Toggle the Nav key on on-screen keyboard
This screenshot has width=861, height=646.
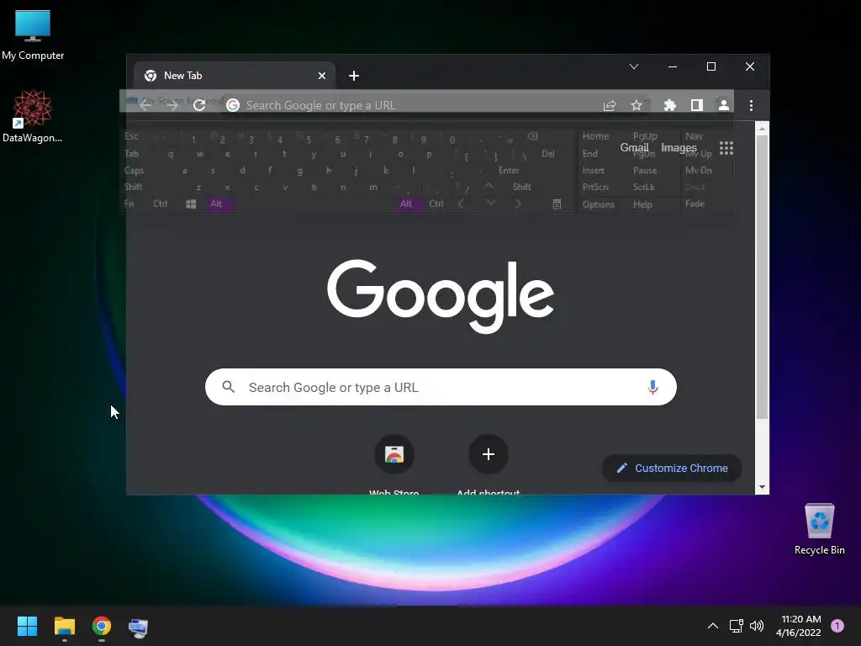(x=694, y=135)
